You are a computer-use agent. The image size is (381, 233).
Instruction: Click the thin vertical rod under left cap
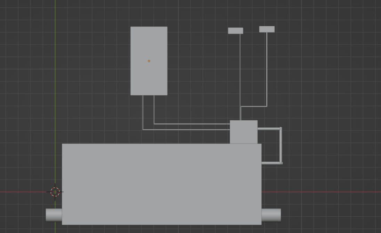(240, 69)
